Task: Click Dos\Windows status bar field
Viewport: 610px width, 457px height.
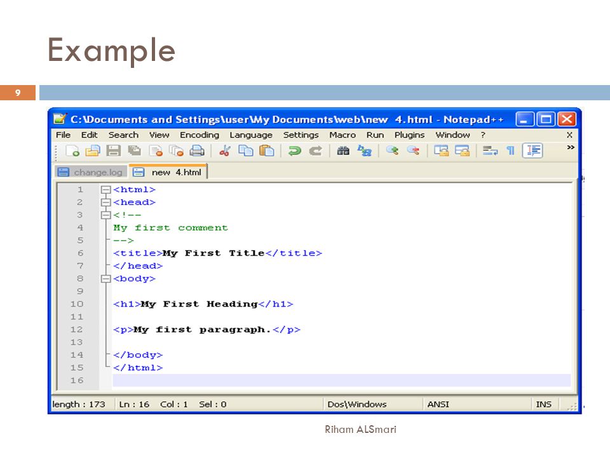Action: [356, 404]
